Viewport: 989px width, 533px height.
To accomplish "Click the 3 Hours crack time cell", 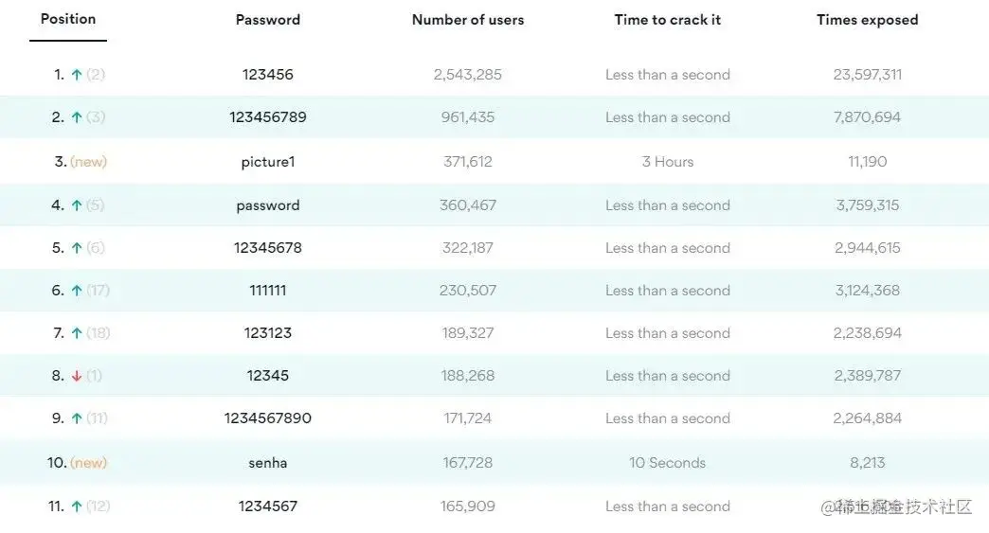I will pyautogui.click(x=668, y=162).
